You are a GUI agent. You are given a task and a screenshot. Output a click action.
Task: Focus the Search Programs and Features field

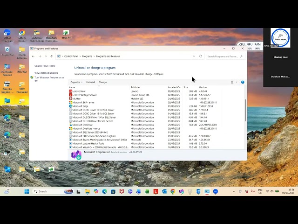click(225, 56)
